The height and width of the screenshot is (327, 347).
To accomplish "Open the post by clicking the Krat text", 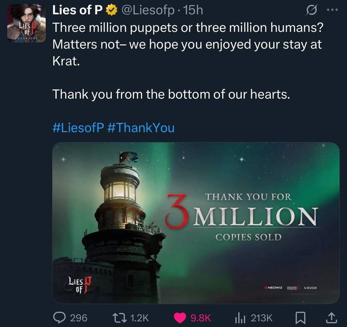I will tap(66, 61).
